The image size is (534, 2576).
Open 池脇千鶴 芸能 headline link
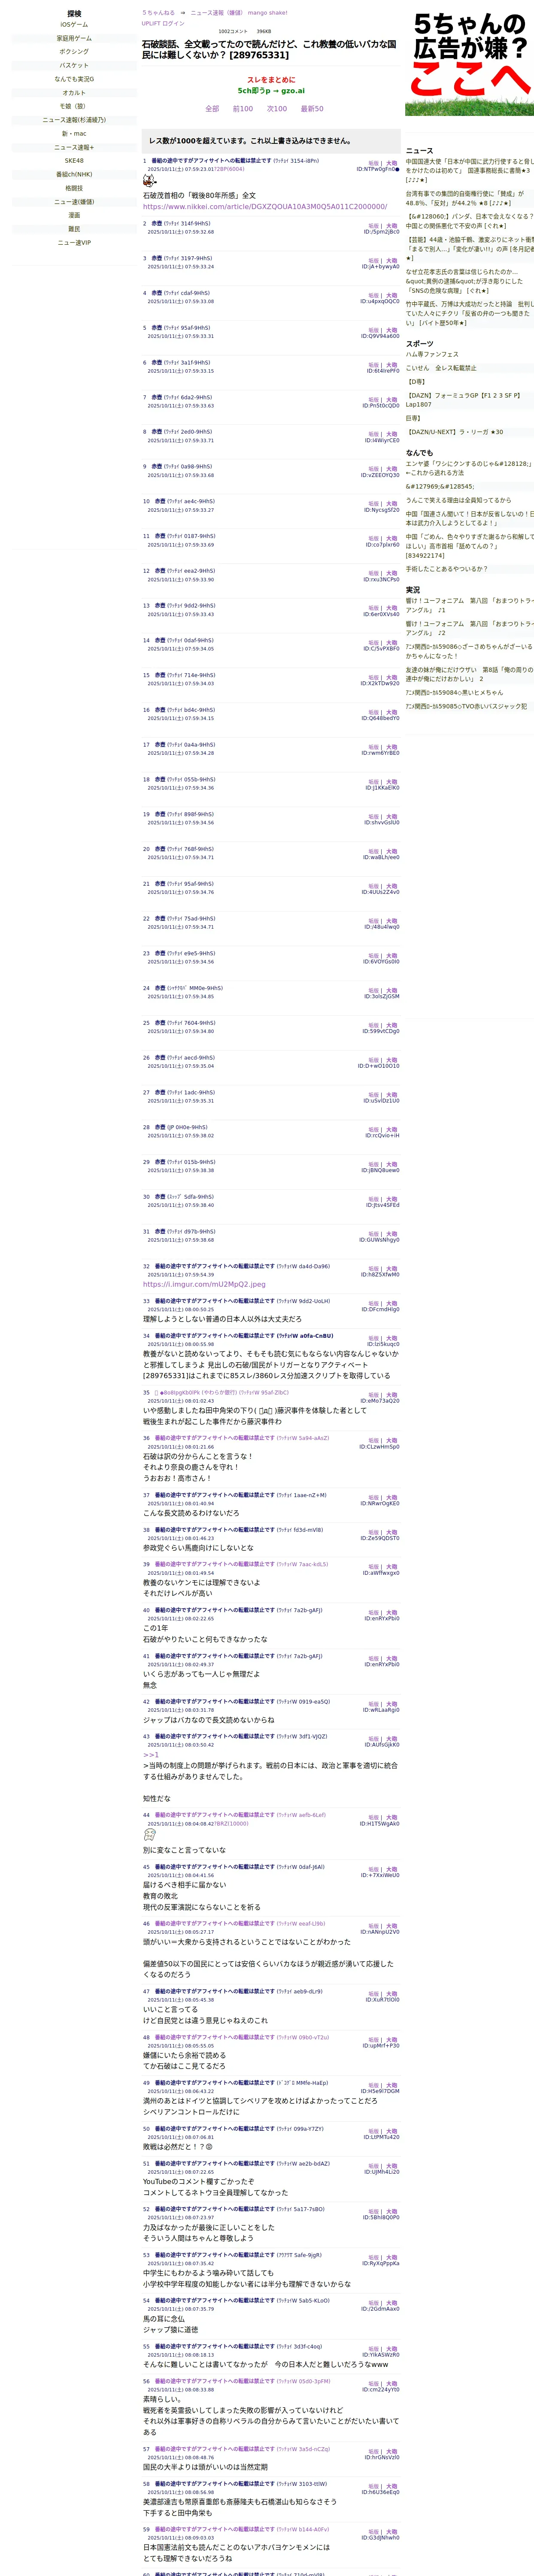point(470,249)
